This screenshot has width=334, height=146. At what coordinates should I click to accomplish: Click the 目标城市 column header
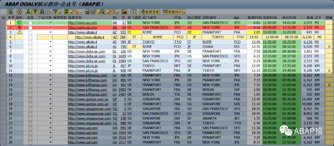click(x=217, y=17)
